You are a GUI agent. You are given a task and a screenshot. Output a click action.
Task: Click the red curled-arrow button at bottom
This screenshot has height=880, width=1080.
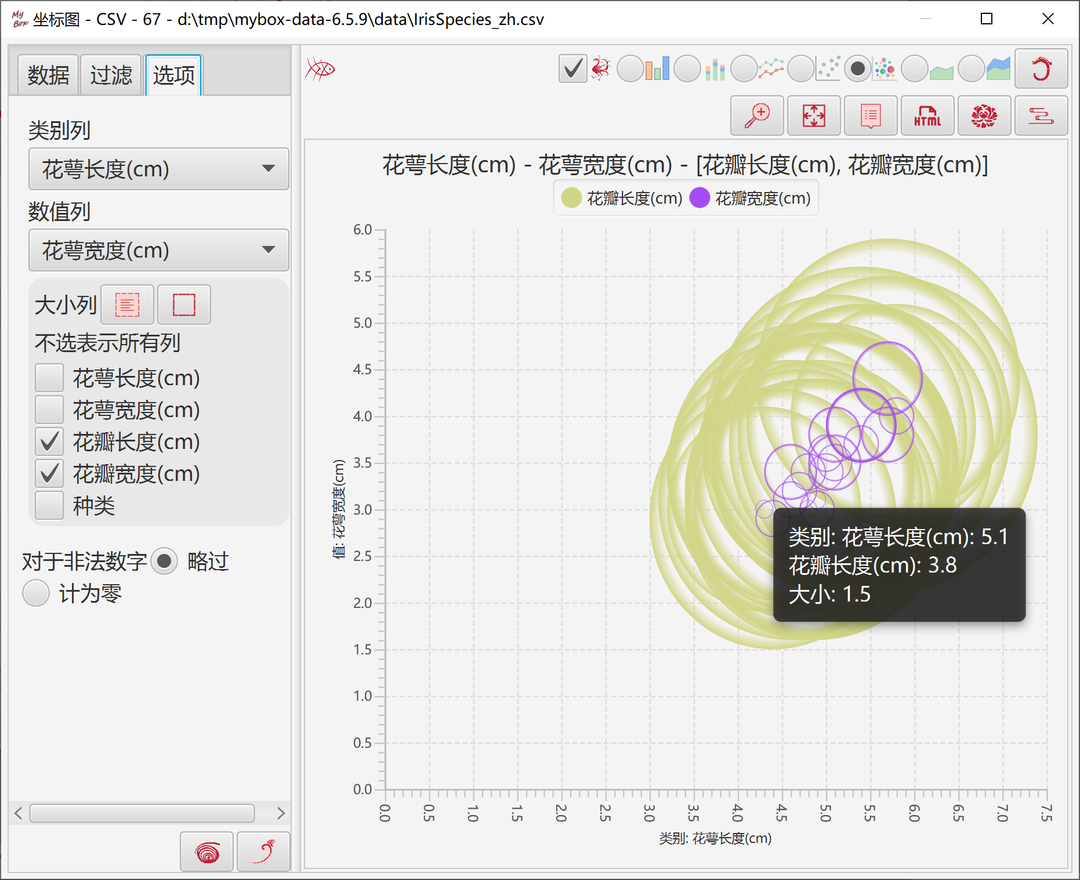[264, 852]
